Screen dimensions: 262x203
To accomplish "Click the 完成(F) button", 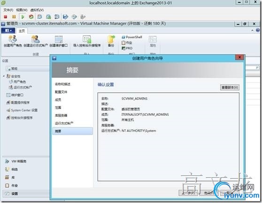I will [x=209, y=193].
